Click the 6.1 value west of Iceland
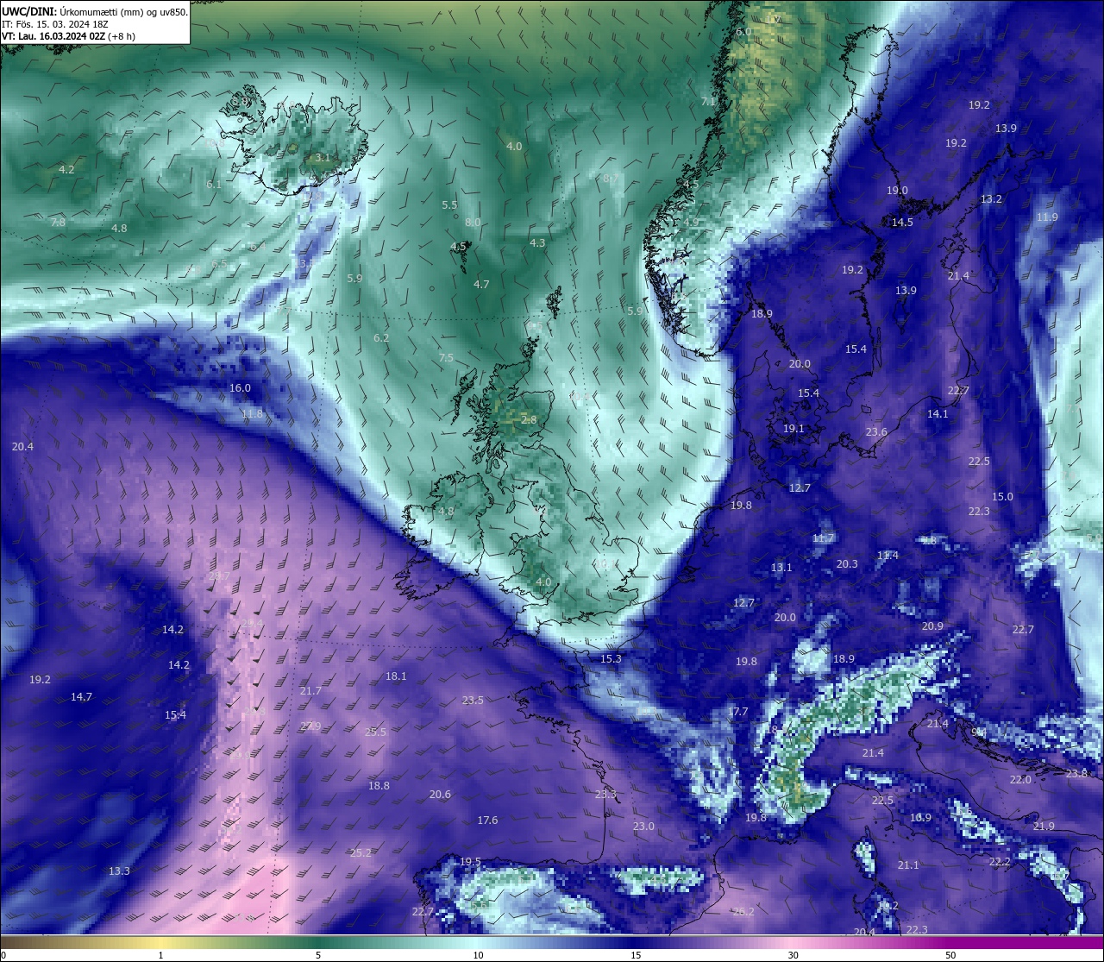Image resolution: width=1104 pixels, height=962 pixels. [214, 185]
